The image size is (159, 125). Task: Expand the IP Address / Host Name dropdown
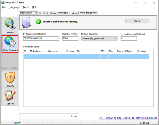tap(58, 39)
